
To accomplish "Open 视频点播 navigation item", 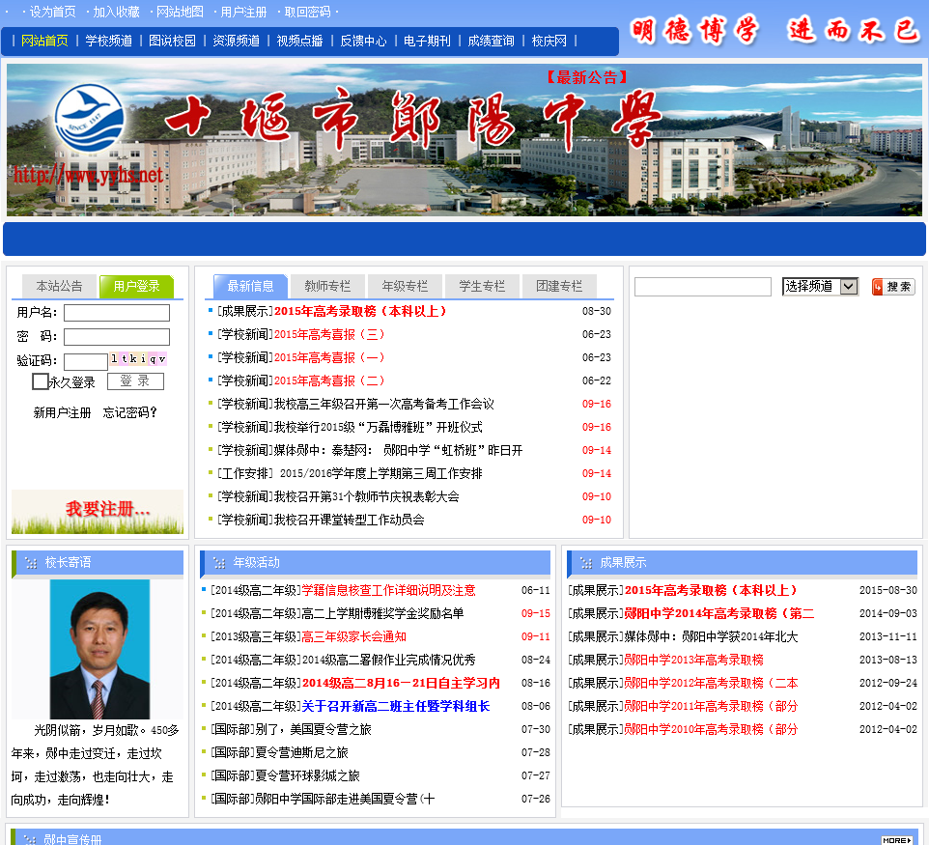I will pos(299,41).
